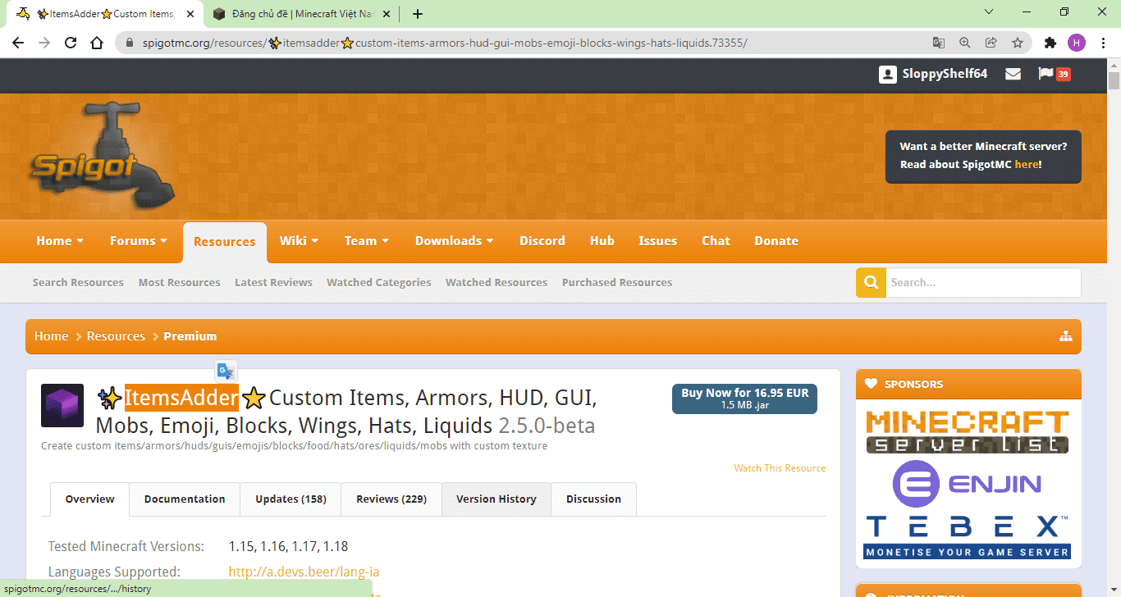The height and width of the screenshot is (597, 1121).
Task: Open Discord from the navigation bar
Action: click(x=542, y=241)
